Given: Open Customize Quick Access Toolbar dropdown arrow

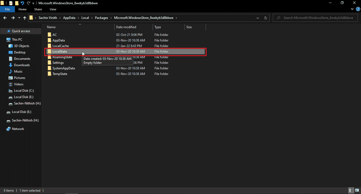Looking at the screenshot, I should pyautogui.click(x=33, y=3).
